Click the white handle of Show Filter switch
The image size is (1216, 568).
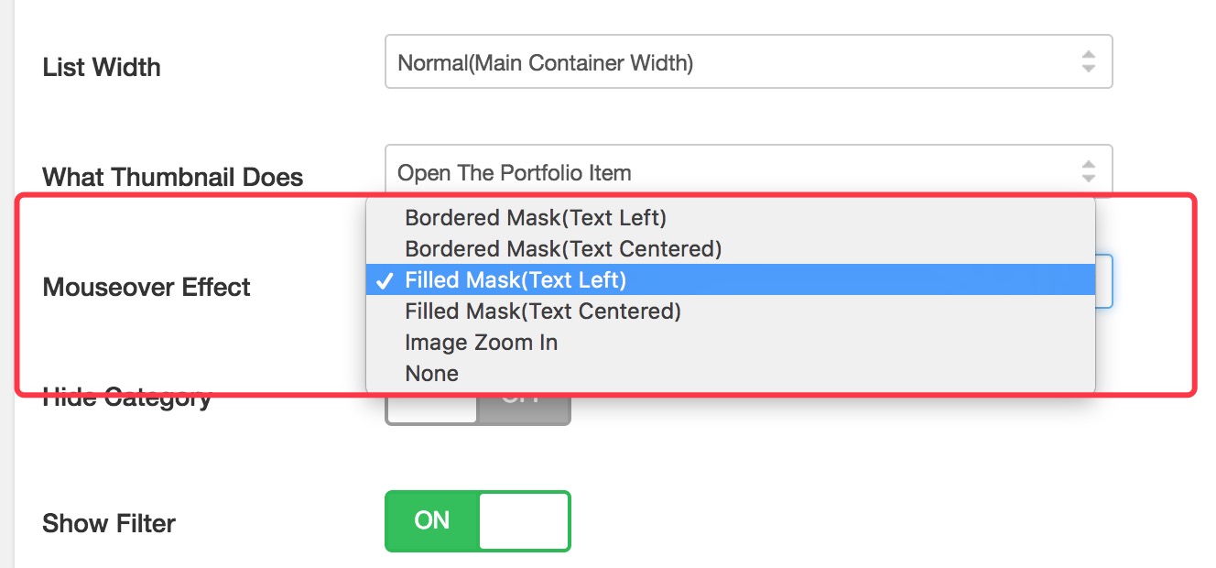(524, 521)
